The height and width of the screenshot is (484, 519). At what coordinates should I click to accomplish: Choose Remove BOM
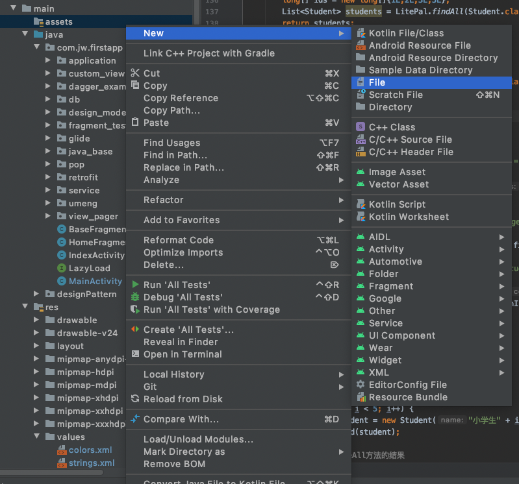tap(238, 464)
